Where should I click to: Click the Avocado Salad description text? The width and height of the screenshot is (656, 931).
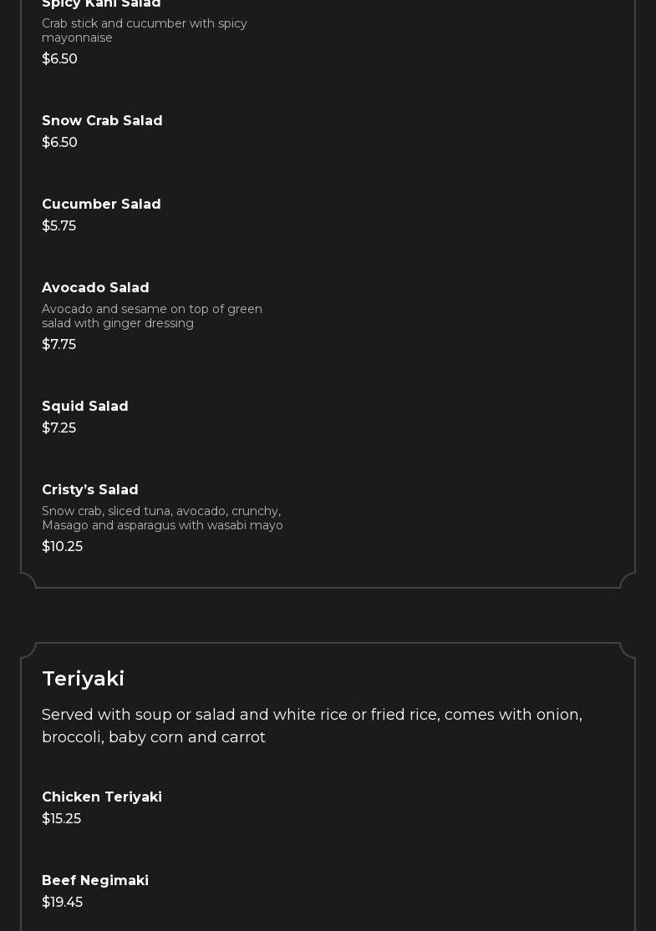coord(151,316)
